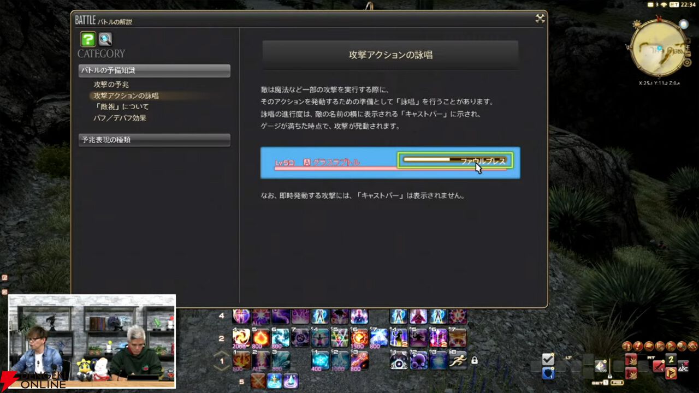Use the white burst action beside the 1500 fire ring

click(379, 337)
